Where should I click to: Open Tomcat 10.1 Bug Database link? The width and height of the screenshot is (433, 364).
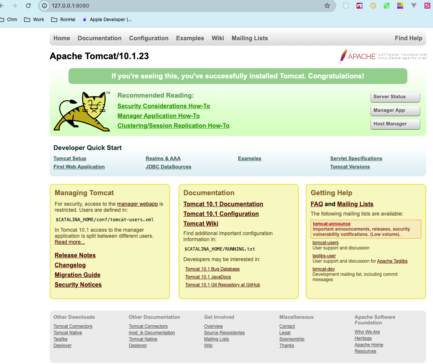coord(212,269)
